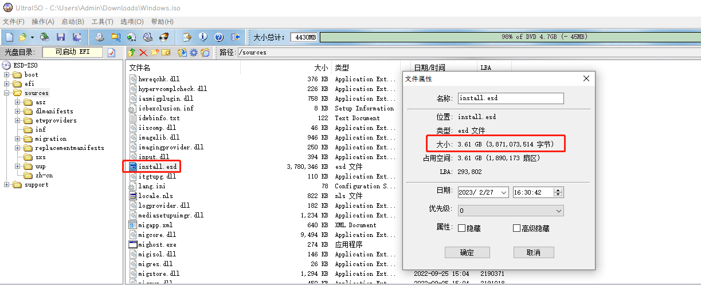Select the locale.nls file row
The image size is (701, 285).
(261, 196)
